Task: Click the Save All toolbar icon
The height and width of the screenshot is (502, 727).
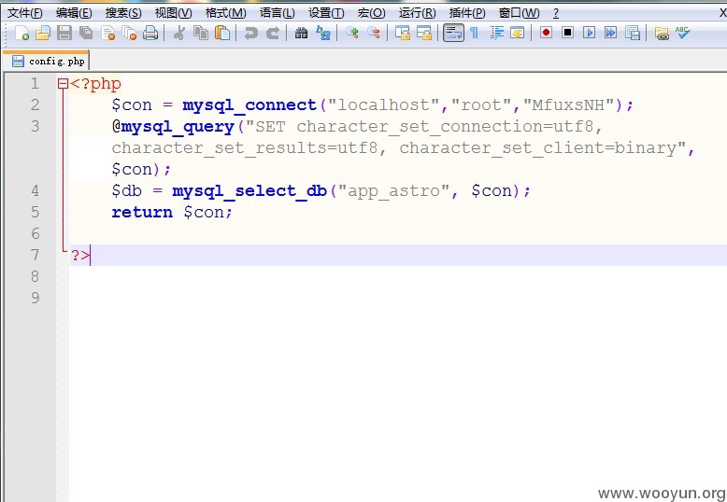Action: [86, 33]
